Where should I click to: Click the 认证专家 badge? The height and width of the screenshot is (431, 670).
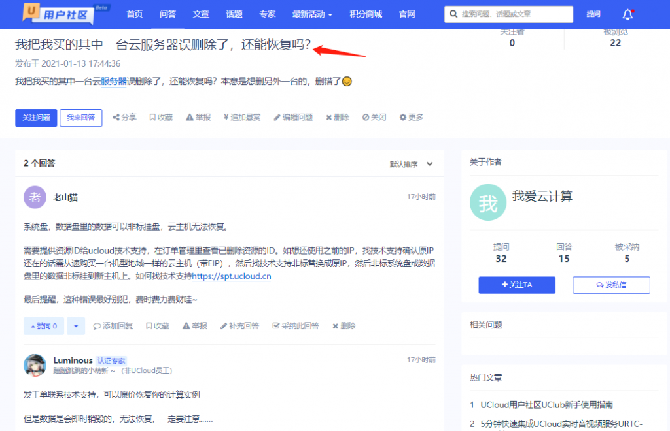pos(111,361)
